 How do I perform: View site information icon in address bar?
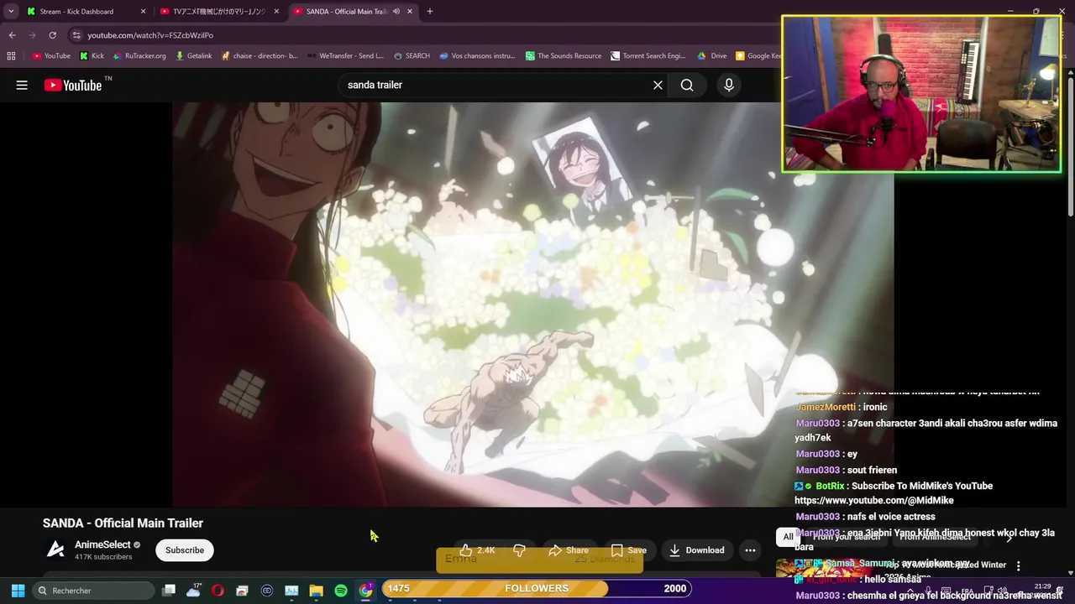[76, 35]
